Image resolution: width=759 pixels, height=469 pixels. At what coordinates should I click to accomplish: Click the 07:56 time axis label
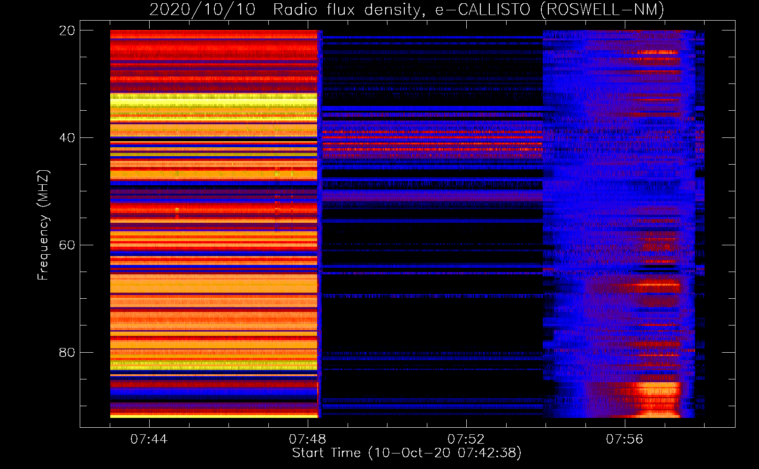624,439
